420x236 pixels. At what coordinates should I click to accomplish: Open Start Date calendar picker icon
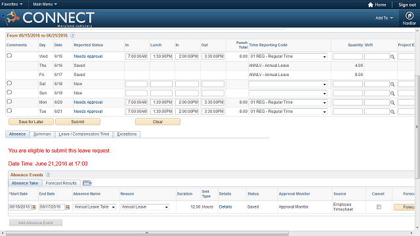(34, 207)
